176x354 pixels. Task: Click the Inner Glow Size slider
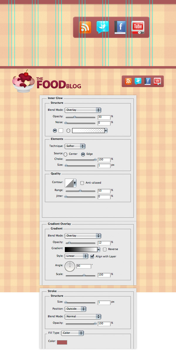(x=80, y=166)
